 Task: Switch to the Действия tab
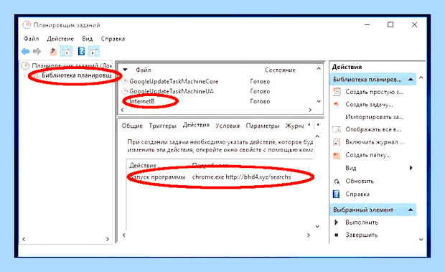coord(196,125)
